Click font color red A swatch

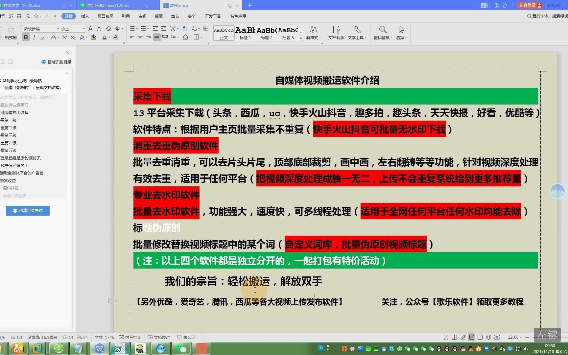(x=105, y=37)
